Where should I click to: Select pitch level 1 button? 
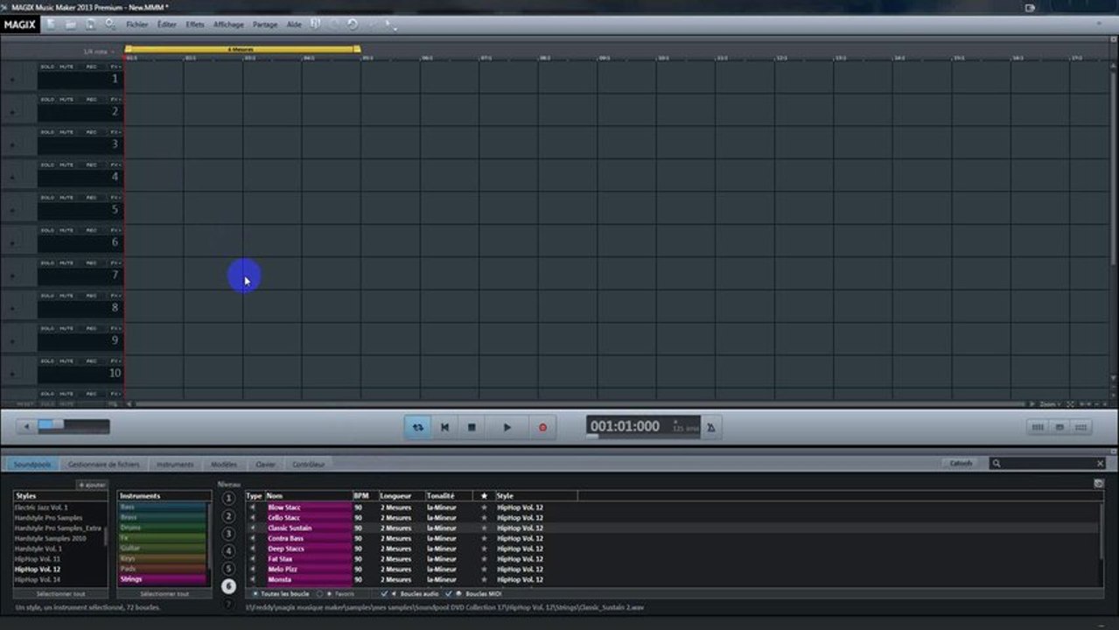[229, 499]
